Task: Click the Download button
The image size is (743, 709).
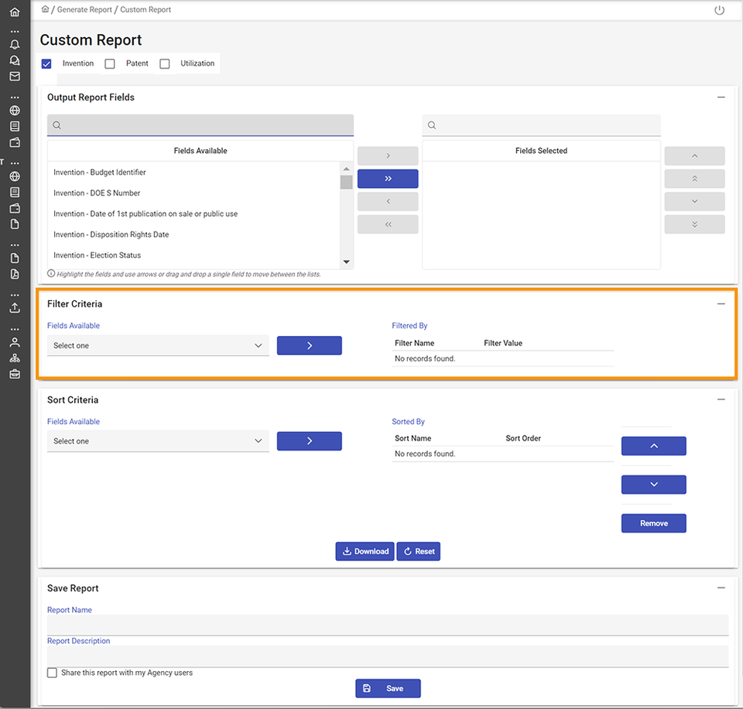Action: coord(365,551)
